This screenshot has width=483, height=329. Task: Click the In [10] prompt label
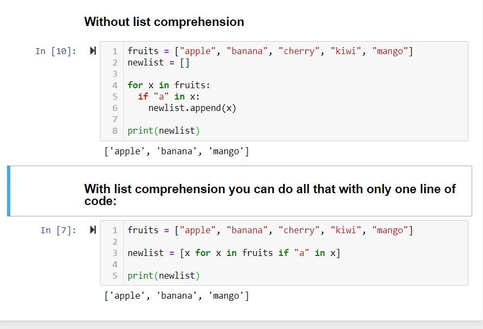pos(56,51)
